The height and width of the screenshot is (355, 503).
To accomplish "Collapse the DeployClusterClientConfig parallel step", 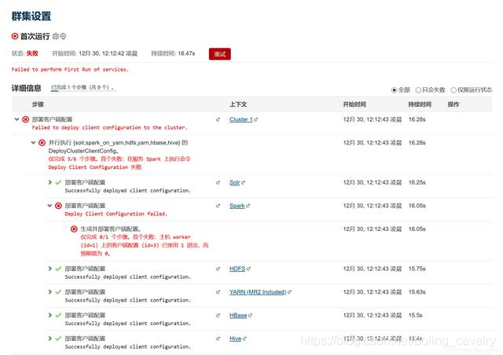I will click(33, 143).
